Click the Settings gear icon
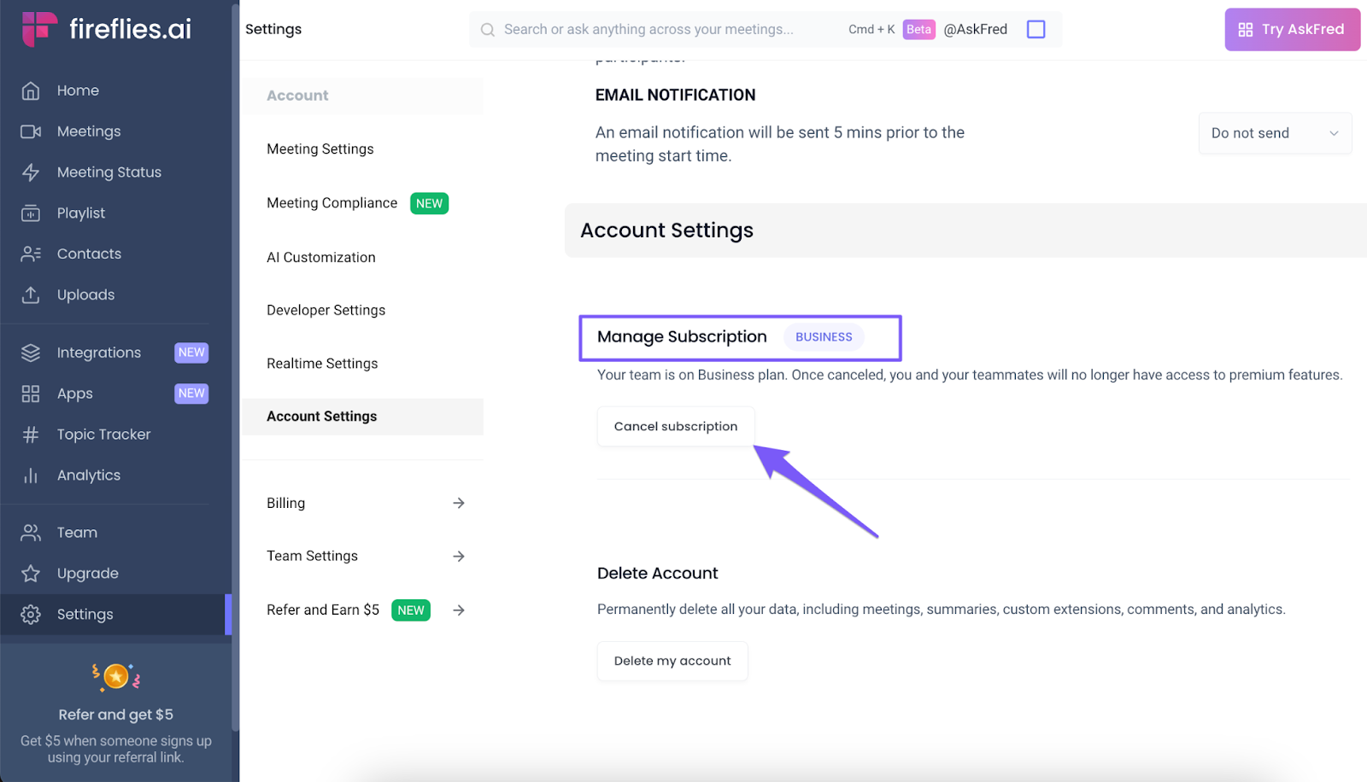 click(31, 615)
